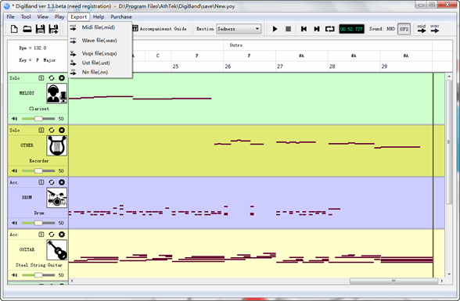Save as new file icon

(53, 29)
